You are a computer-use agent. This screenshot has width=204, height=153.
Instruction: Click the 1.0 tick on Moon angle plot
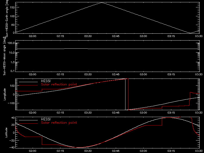tap(12, 62)
